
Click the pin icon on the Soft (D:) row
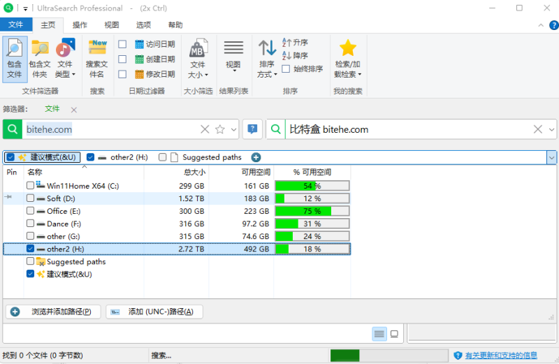[8, 197]
